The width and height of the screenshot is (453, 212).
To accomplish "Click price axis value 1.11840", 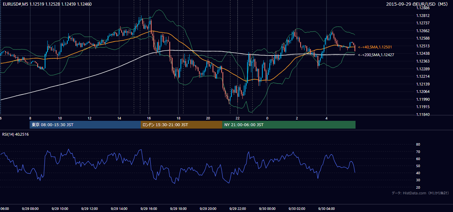I will 423,114.
